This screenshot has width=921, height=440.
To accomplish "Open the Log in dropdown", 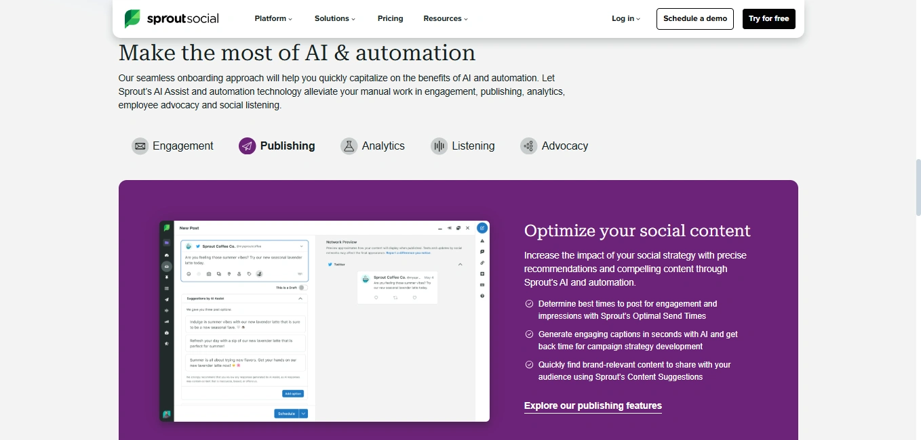I will click(626, 19).
